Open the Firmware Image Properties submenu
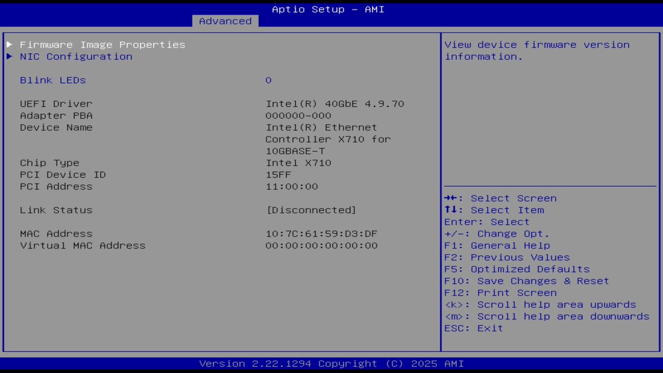663x373 pixels. coord(102,45)
